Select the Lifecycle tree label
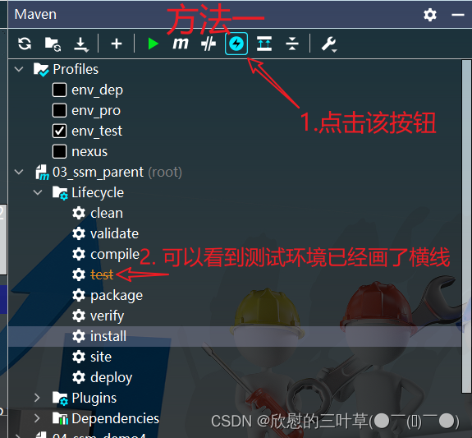 pyautogui.click(x=98, y=193)
